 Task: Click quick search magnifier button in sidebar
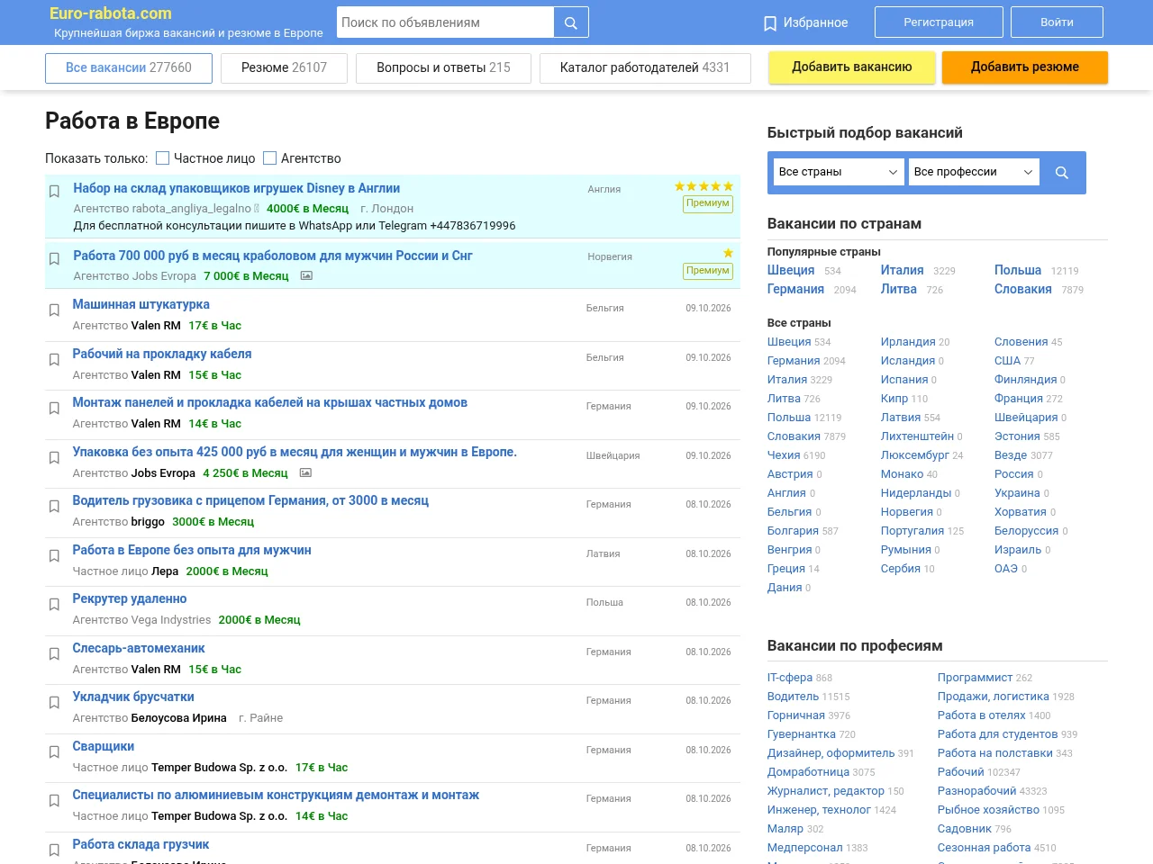pyautogui.click(x=1062, y=173)
